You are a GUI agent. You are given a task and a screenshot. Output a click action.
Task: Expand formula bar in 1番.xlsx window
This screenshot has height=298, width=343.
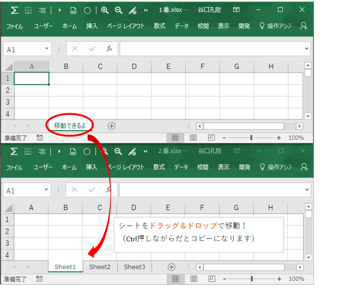(306, 49)
